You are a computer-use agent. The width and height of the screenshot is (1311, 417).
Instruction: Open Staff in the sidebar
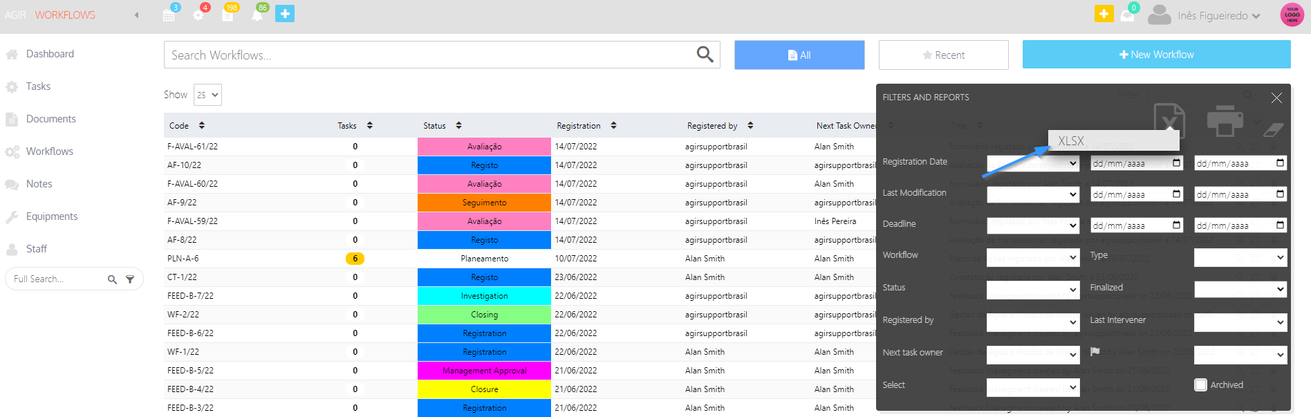(x=36, y=249)
